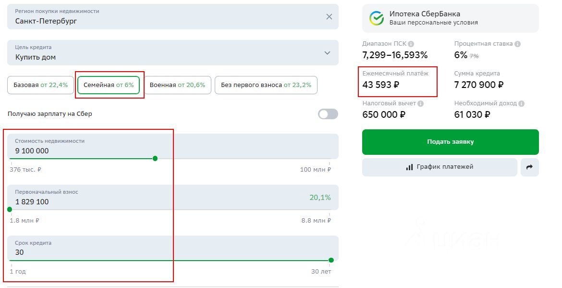Click the 20,1% down payment percentage
Viewport: 562px width, 288px height.
point(320,198)
